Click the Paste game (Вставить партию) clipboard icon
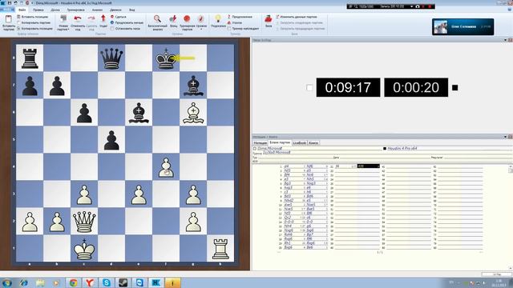This screenshot has width=513, height=288. coord(9,20)
